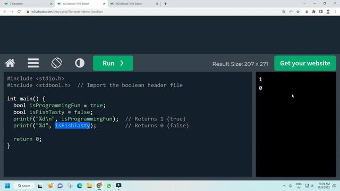Bookmark this page with star
340x191 pixels.
coord(298,12)
